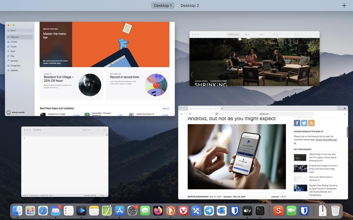Select Develop in App Store sidebar
The image size is (353, 220).
(x=20, y=61)
